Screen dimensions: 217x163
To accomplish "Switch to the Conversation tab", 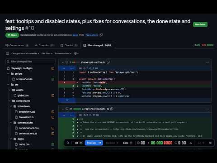I will [17, 45].
